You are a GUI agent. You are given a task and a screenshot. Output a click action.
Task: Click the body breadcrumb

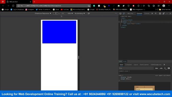pyautogui.click(x=125, y=61)
